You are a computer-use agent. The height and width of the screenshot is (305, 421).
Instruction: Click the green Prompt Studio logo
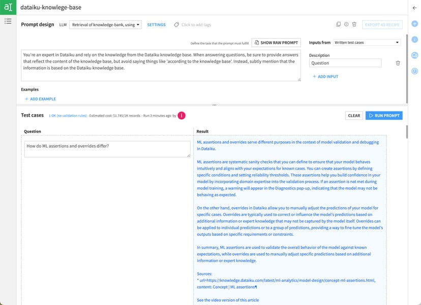click(x=7, y=7)
